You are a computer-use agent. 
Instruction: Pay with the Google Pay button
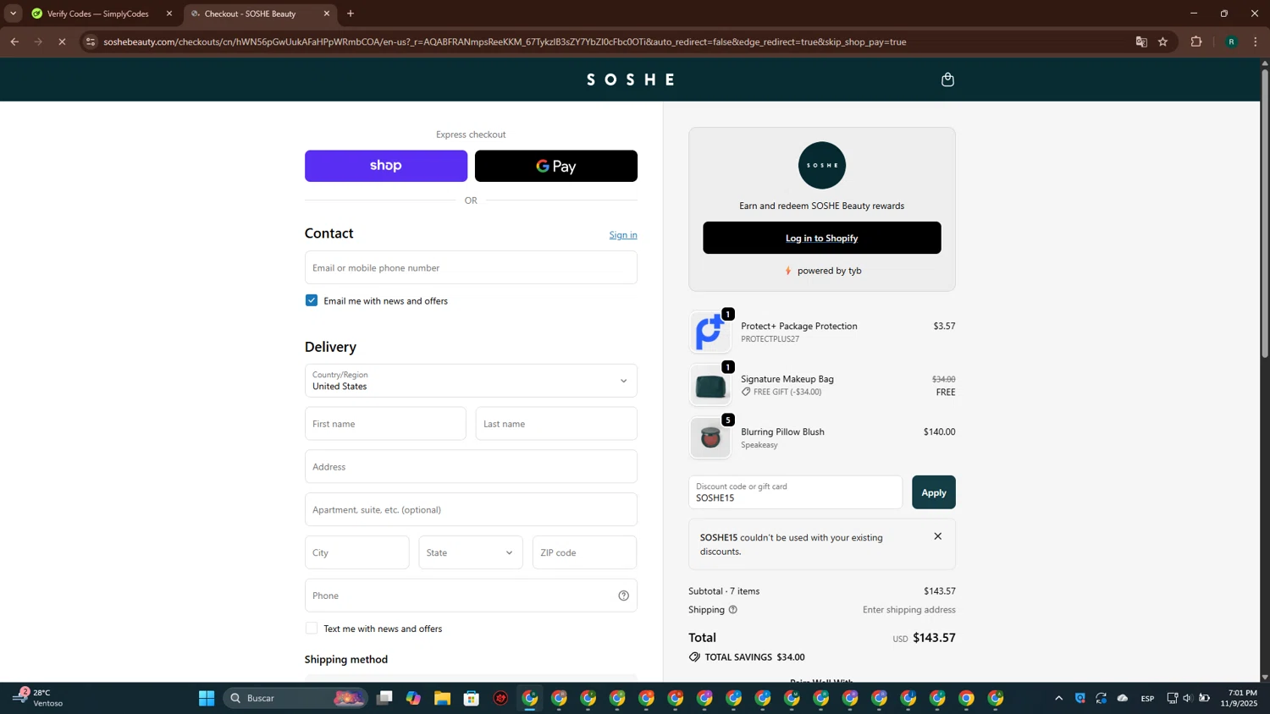(556, 166)
